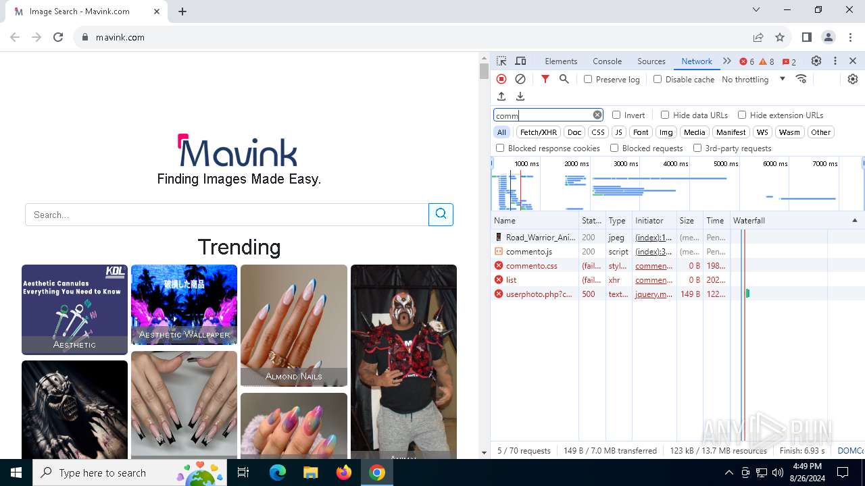Viewport: 865px width, 486px height.
Task: Show hidden system tray icons
Action: coord(728,473)
